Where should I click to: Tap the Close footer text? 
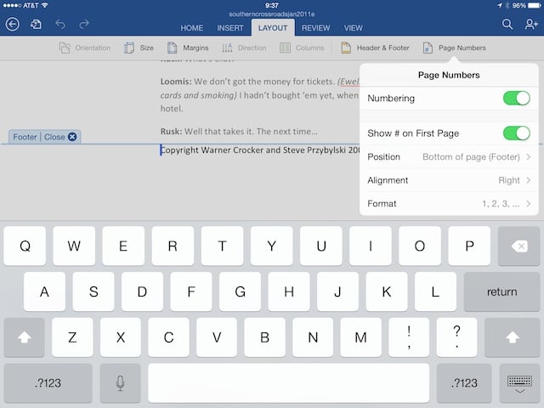tap(54, 137)
